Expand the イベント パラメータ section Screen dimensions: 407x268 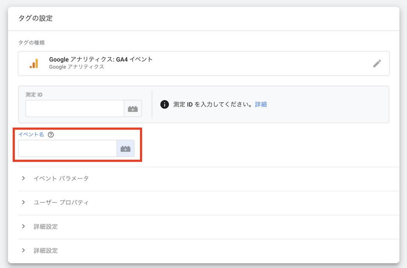(x=61, y=179)
